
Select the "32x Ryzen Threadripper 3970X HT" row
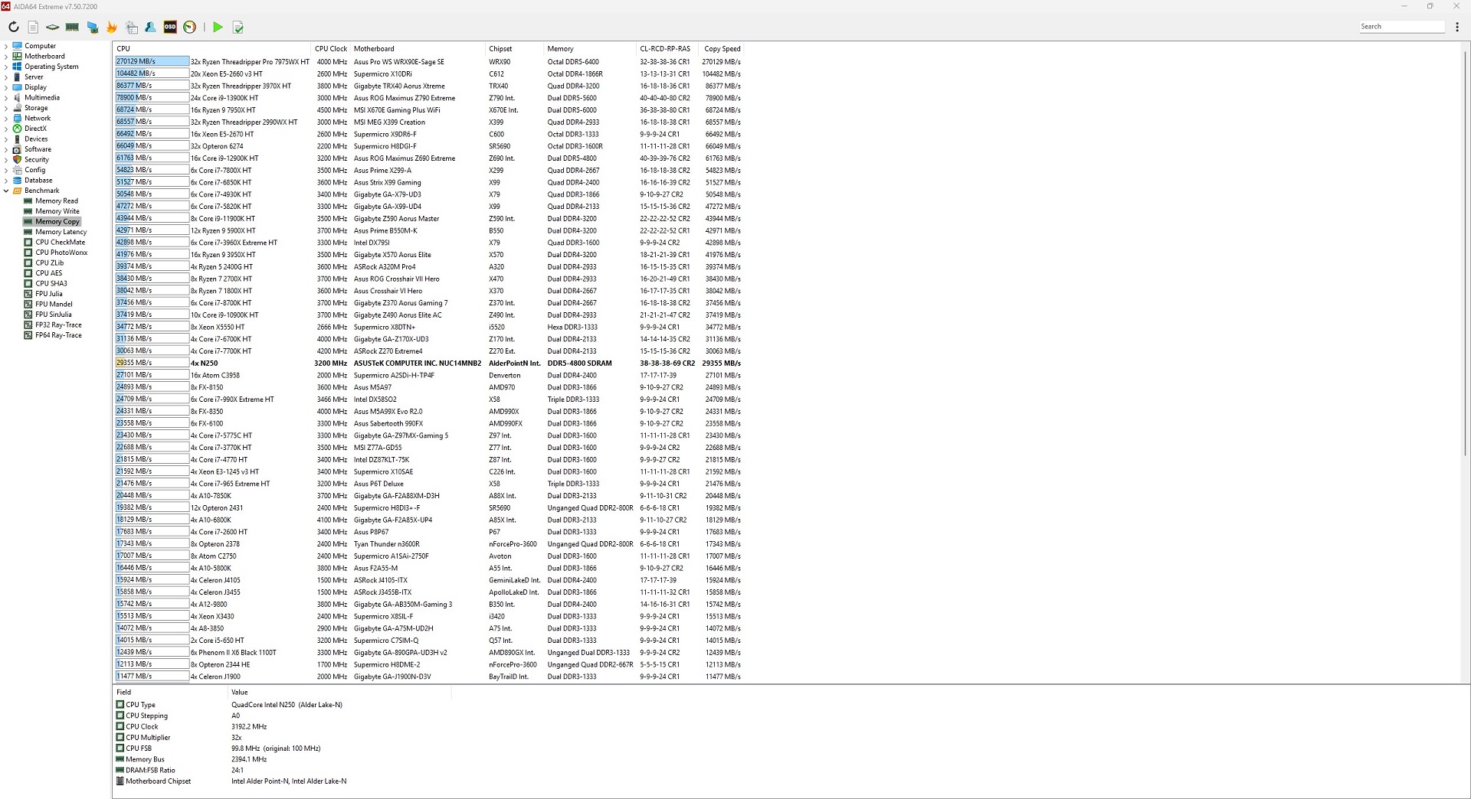coord(429,86)
